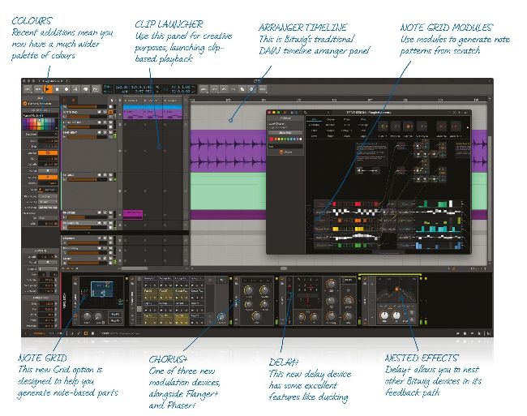Click the arranger timeline ruler near its start

click(x=193, y=100)
